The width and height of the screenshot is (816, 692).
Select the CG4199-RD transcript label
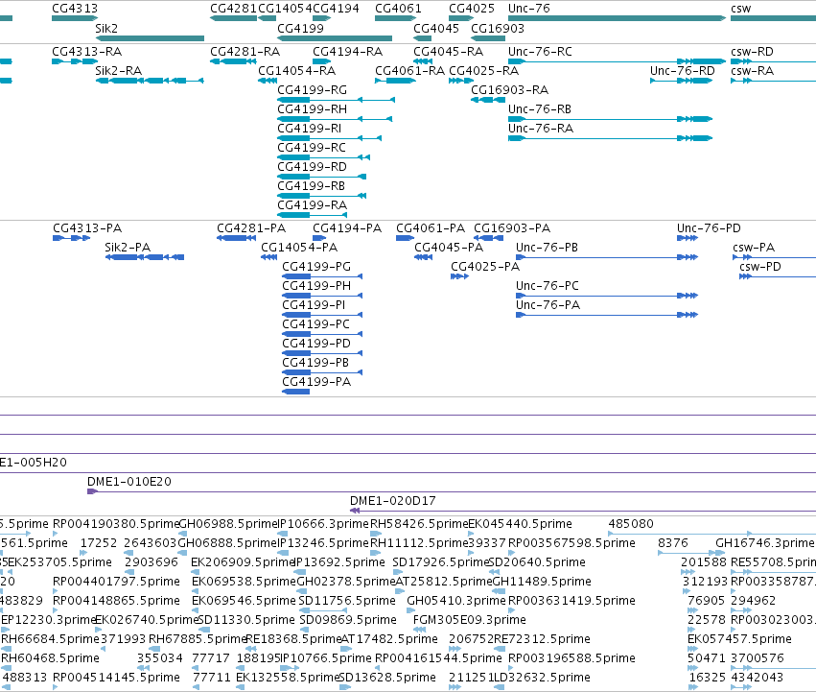tap(313, 167)
